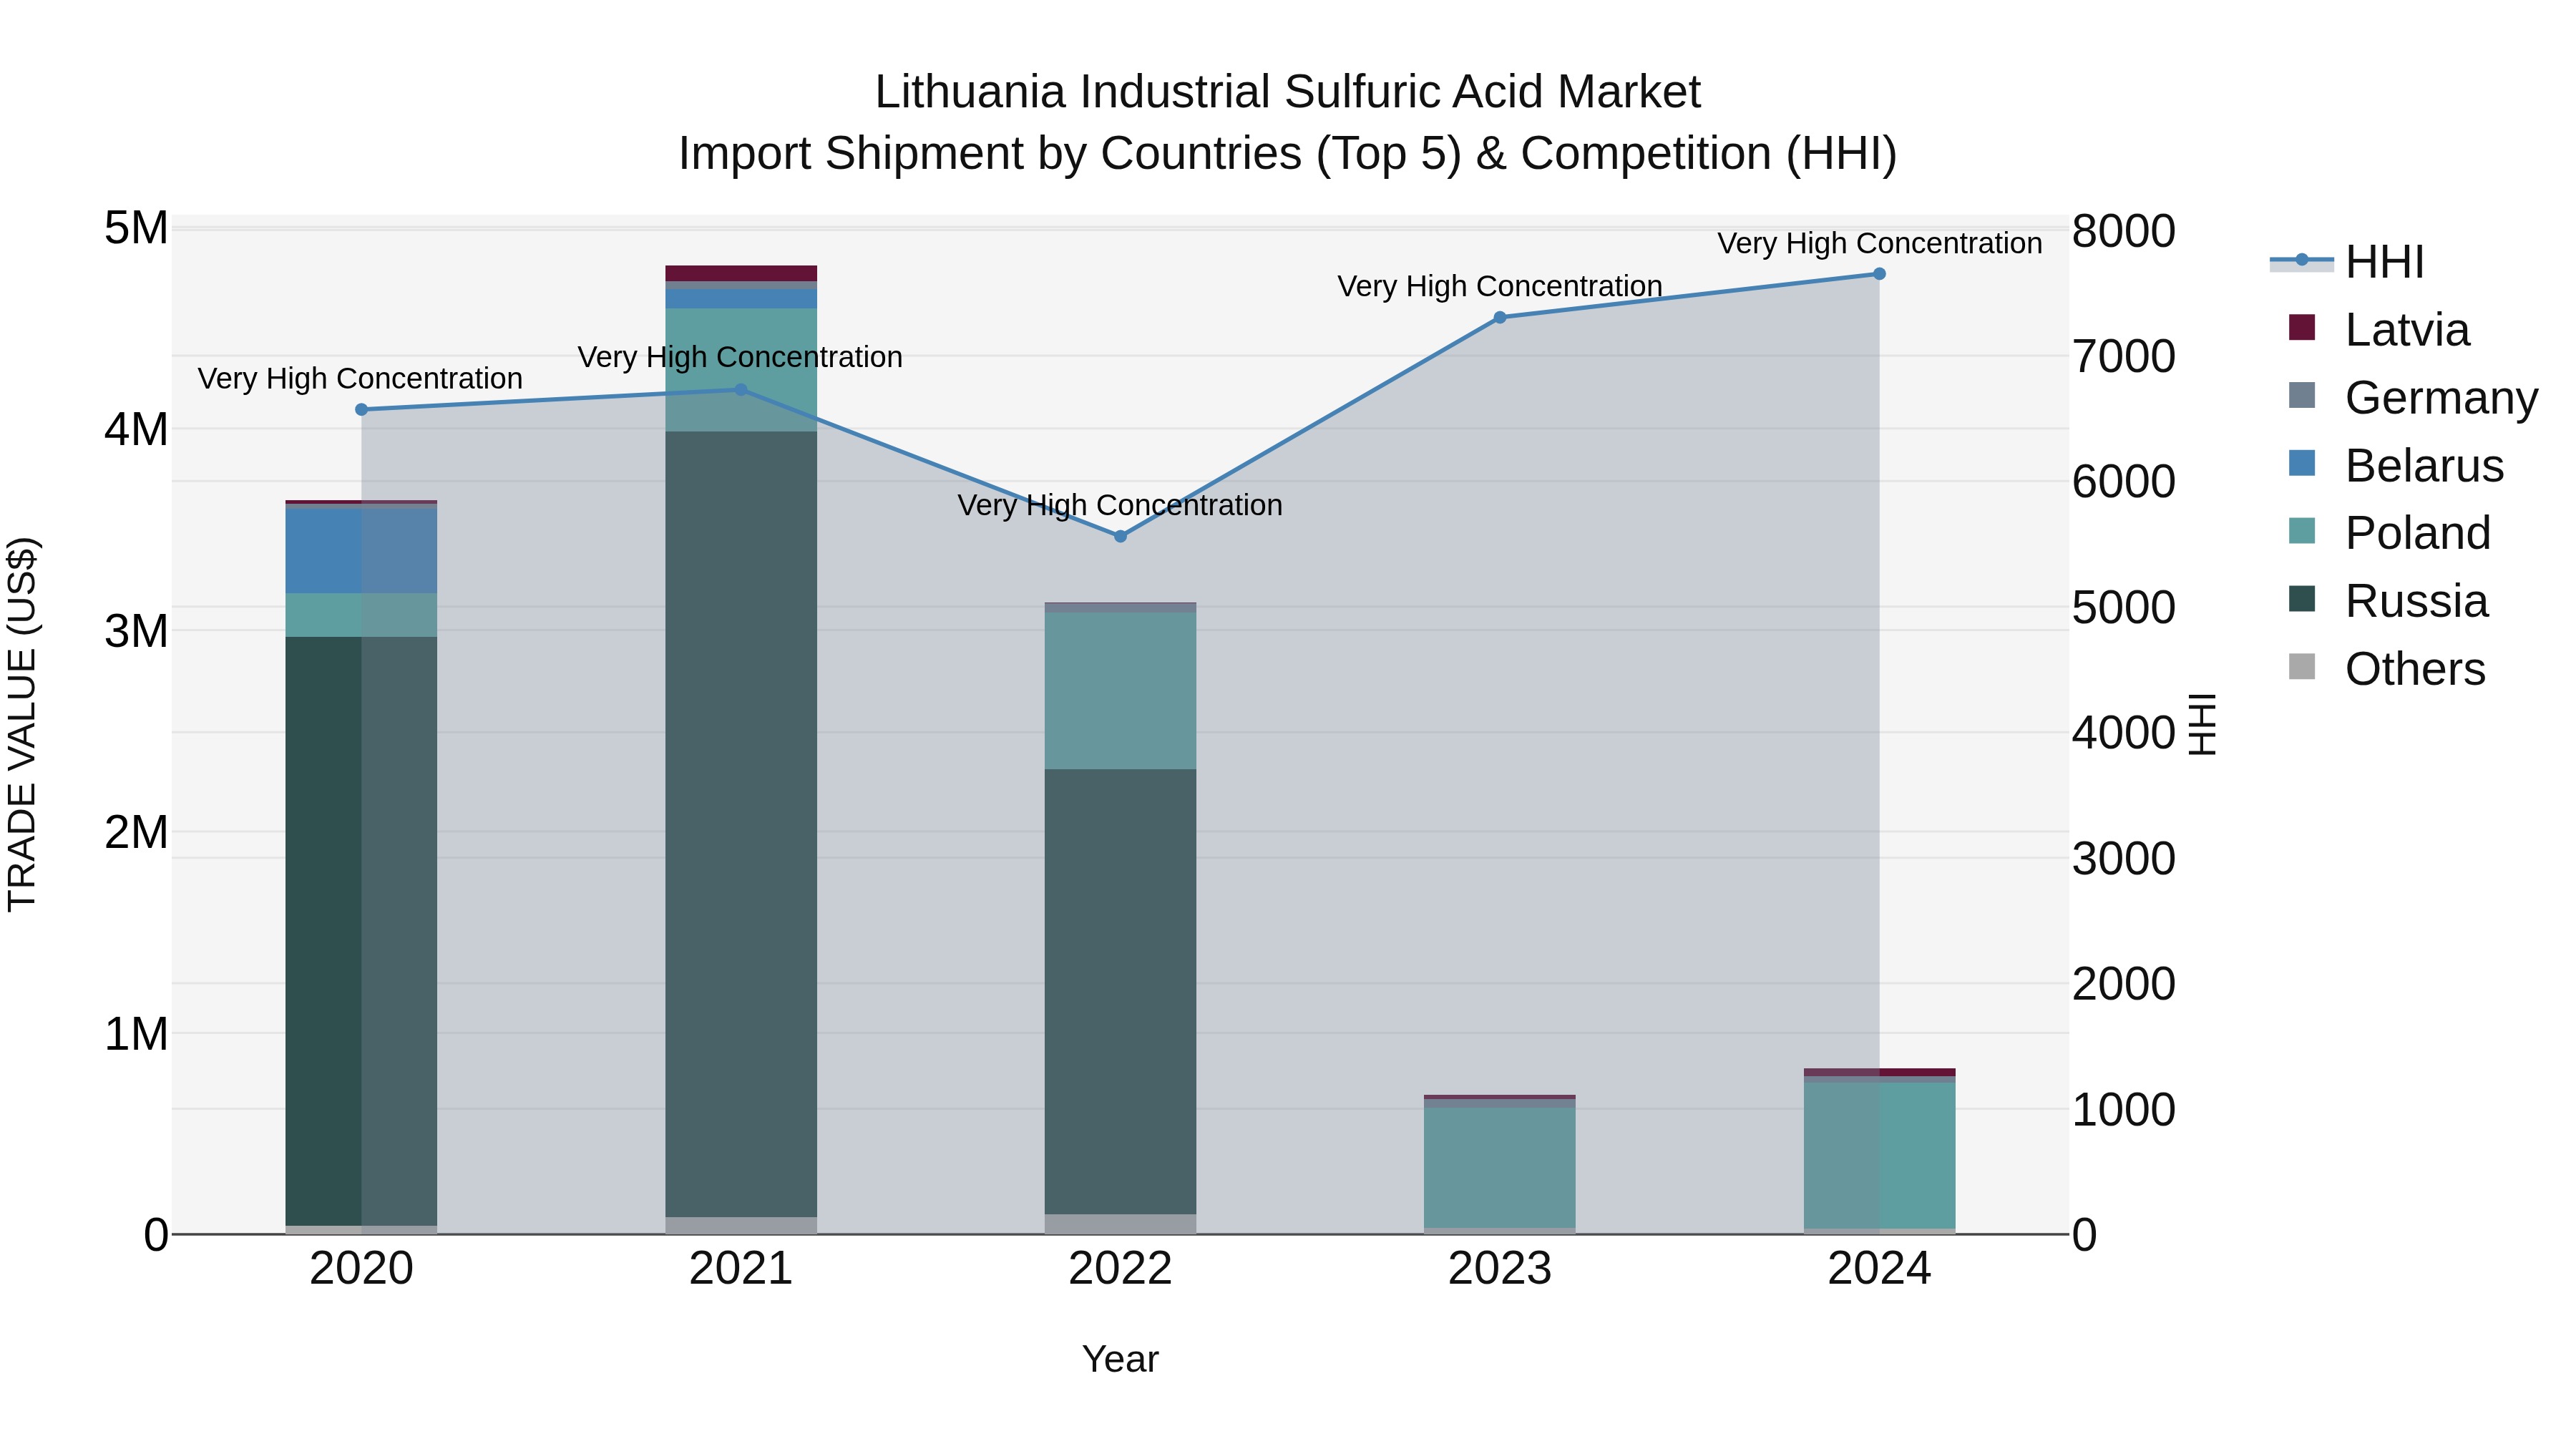The height and width of the screenshot is (1449, 2576).
Task: Select the 2021 HHI data point
Action: tap(741, 390)
